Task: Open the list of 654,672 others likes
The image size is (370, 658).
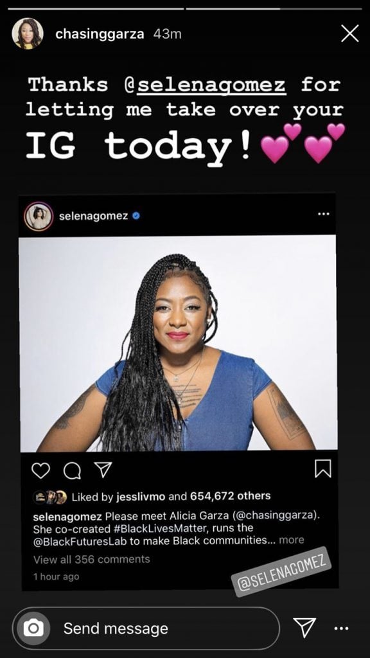Action: point(231,497)
